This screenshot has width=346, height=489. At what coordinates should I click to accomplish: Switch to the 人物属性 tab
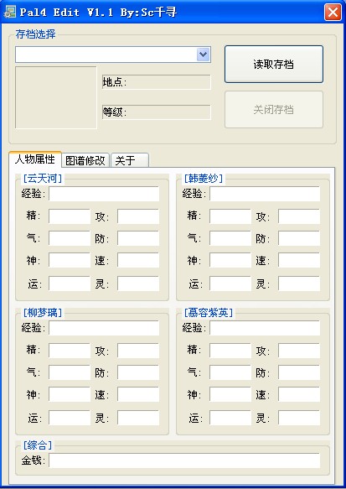coord(35,159)
